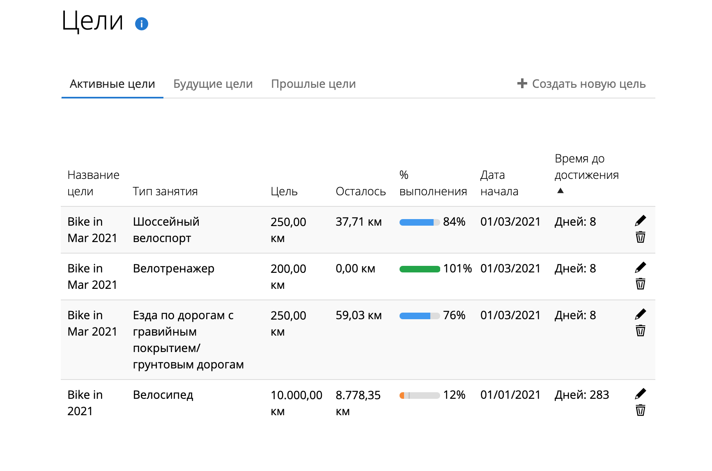Edit the Bike in 2021 goal
712x471 pixels.
point(640,394)
